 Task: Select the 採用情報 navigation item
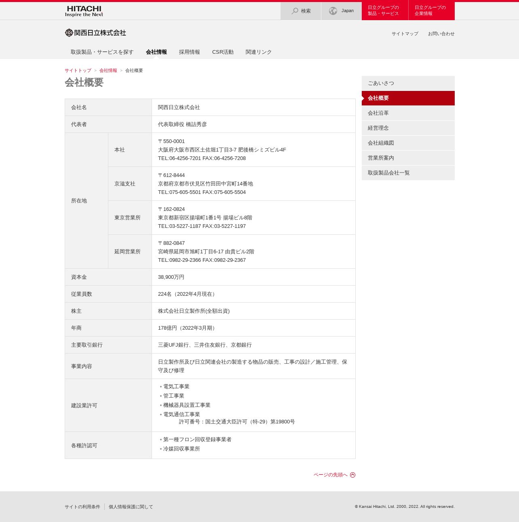[190, 52]
